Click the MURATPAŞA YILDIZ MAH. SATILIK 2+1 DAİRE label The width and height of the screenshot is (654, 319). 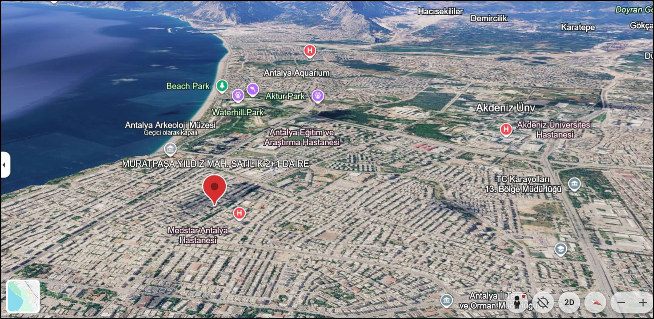click(x=216, y=164)
